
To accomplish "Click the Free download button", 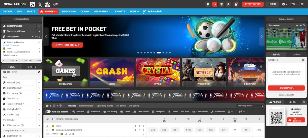I will pyautogui.click(x=296, y=120).
